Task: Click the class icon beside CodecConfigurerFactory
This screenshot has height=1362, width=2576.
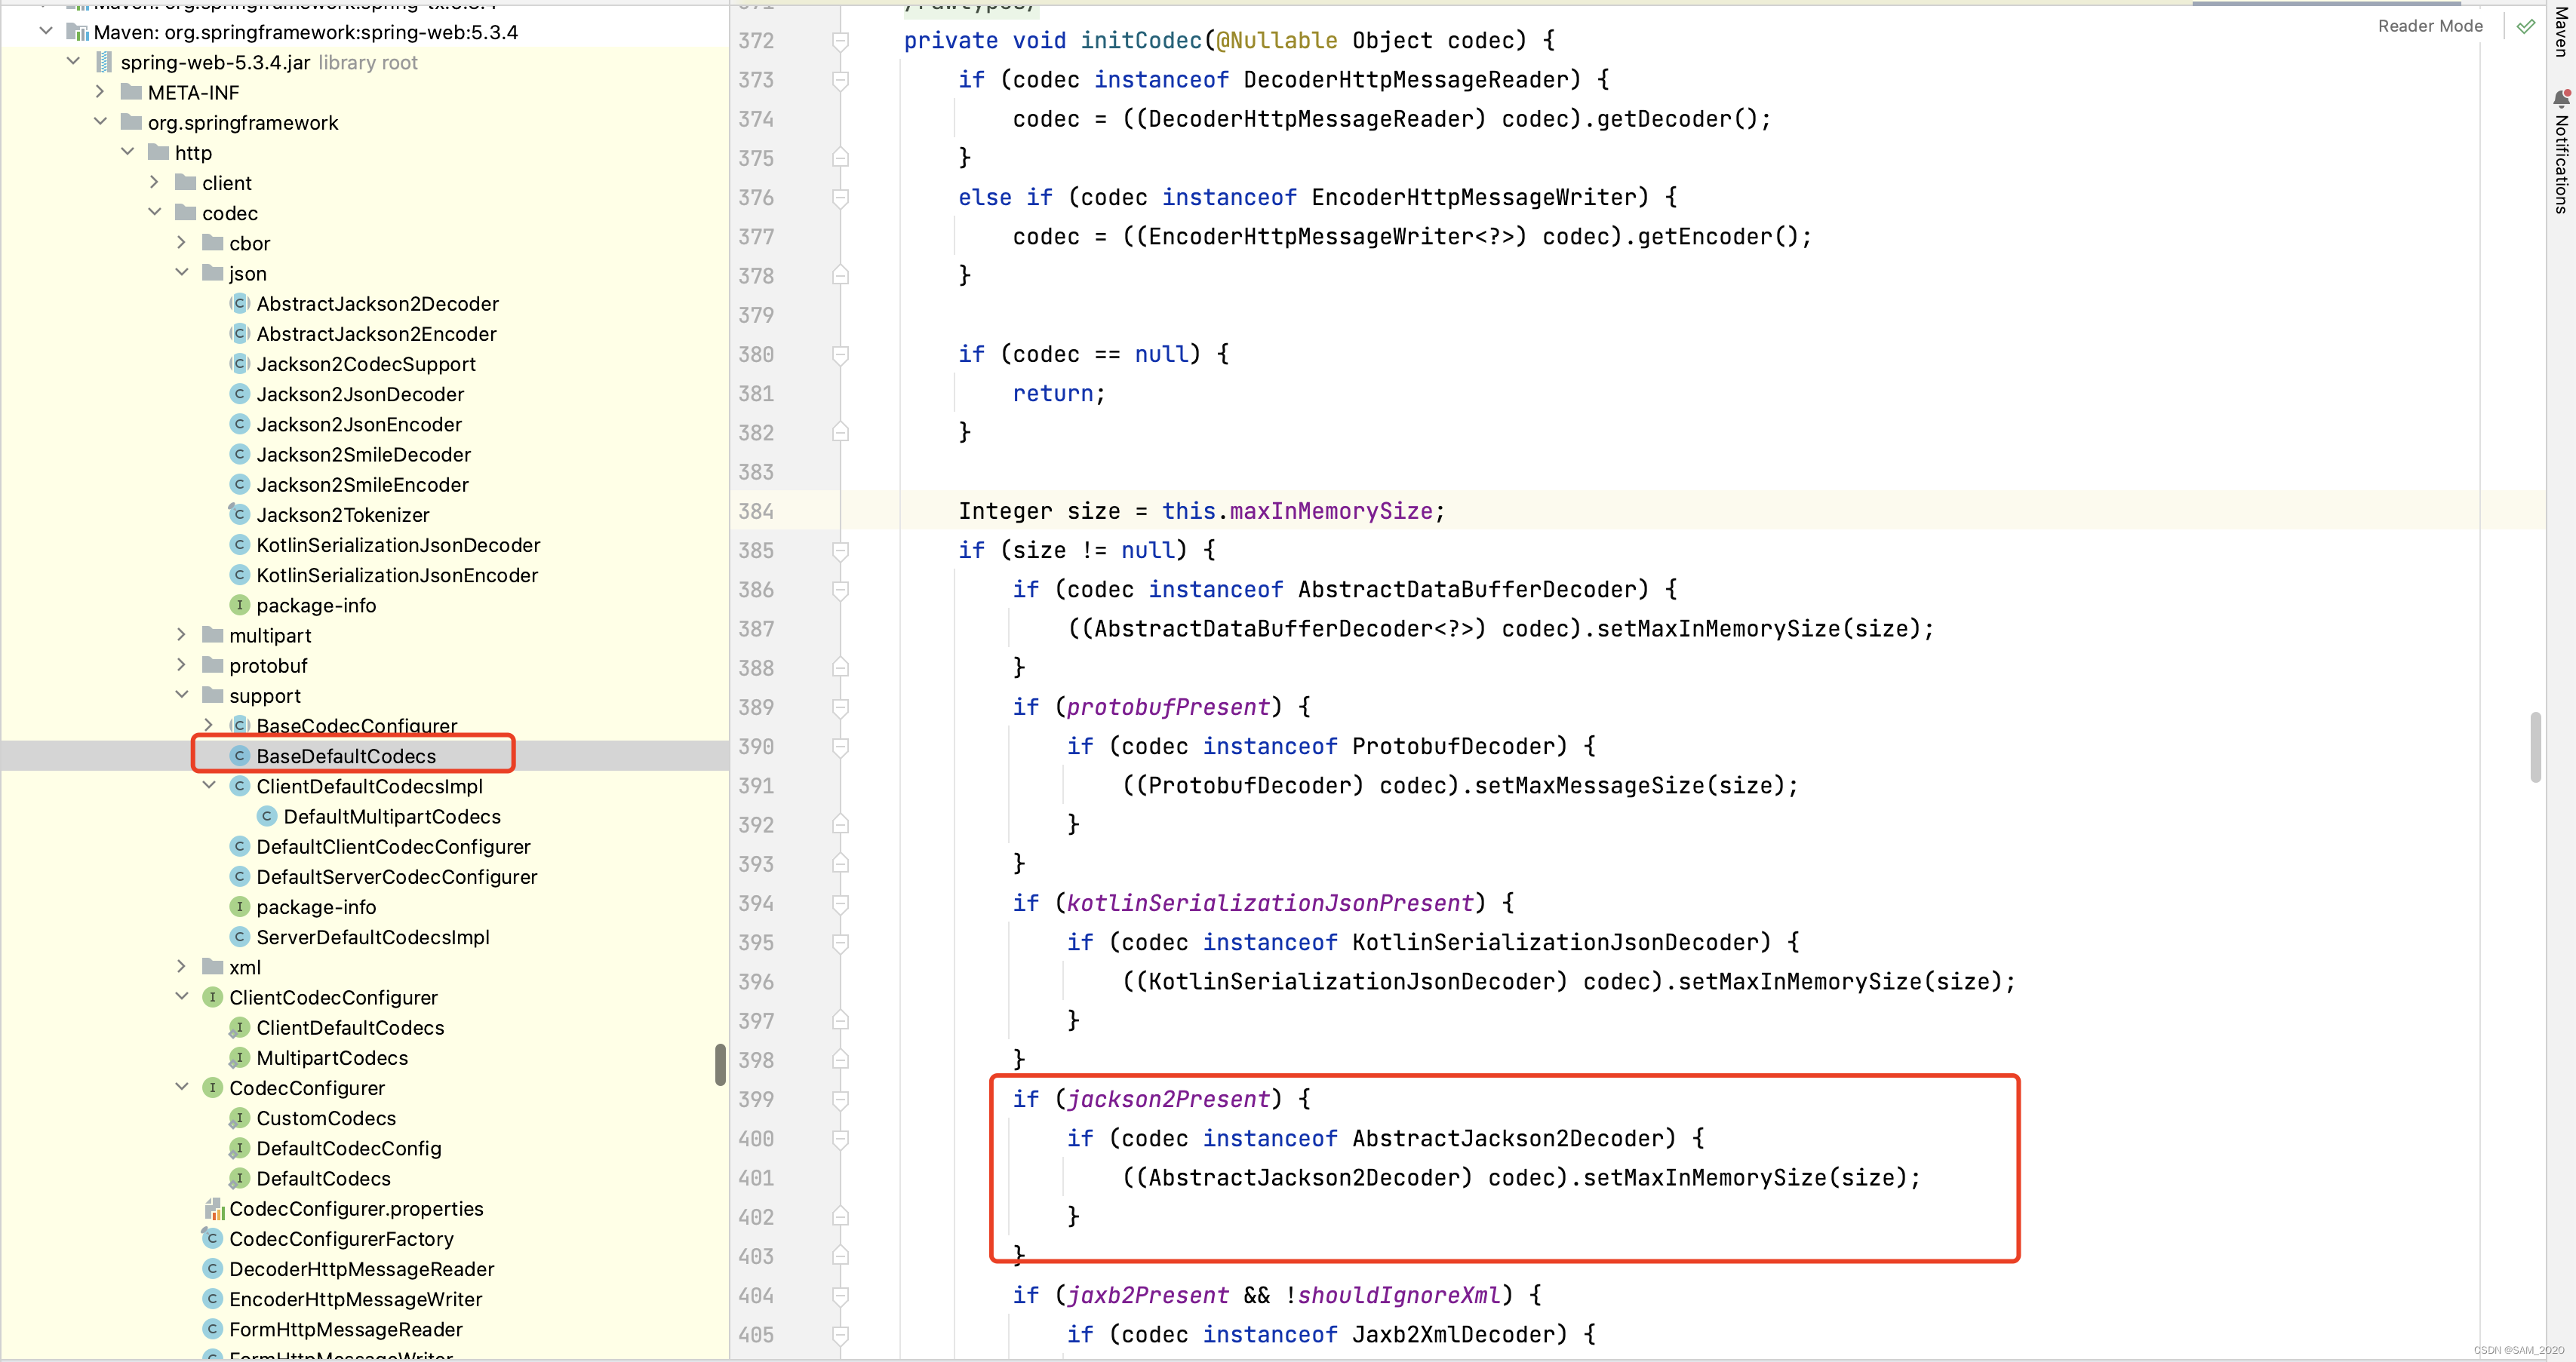Action: tap(212, 1238)
